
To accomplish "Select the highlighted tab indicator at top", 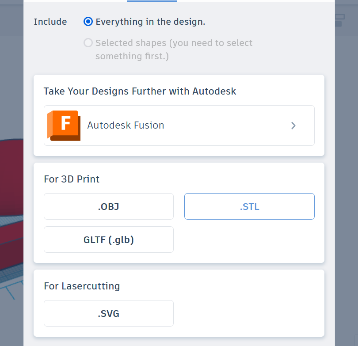I will pos(152,1).
